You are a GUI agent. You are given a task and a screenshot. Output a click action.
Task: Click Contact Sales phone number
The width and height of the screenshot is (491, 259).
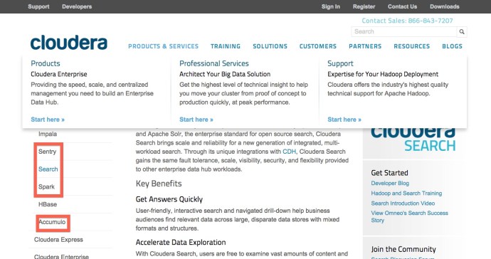click(408, 21)
